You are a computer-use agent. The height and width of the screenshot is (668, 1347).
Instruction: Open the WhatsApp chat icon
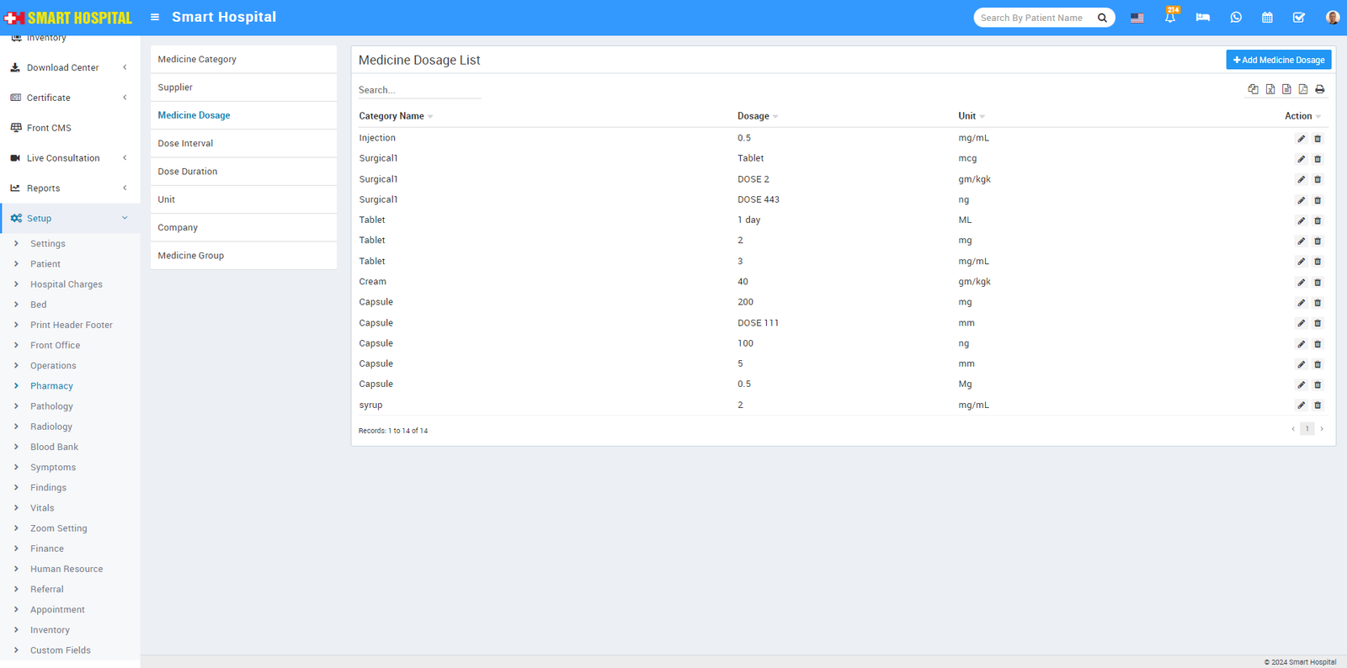coord(1235,18)
